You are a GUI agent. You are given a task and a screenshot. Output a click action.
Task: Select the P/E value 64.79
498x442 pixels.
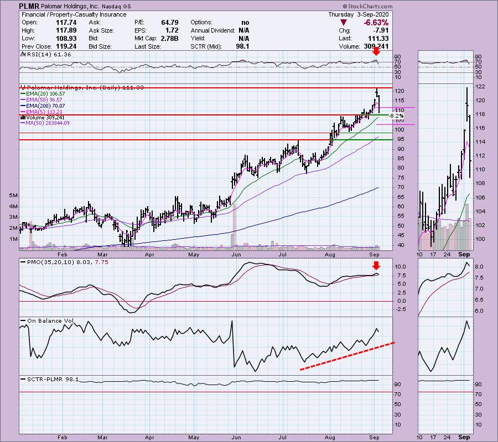(170, 23)
